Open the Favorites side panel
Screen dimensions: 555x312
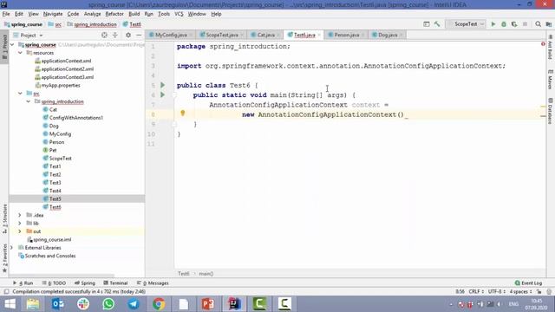coord(4,258)
